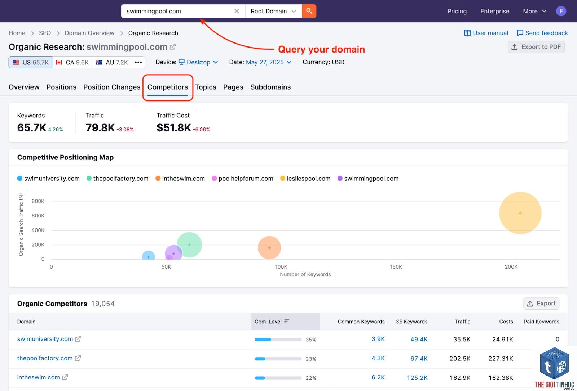Viewport: 577px width, 391px height.
Task: Toggle poolhelpforum.com legend item
Action: point(242,179)
